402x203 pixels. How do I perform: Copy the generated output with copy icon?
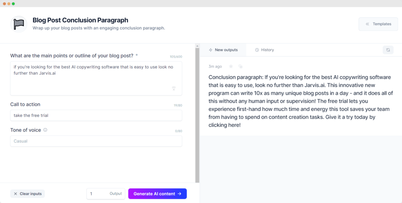coord(240,66)
